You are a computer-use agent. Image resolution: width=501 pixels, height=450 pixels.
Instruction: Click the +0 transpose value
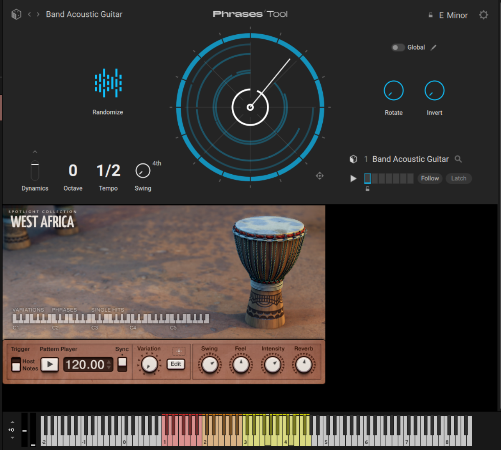(11, 430)
